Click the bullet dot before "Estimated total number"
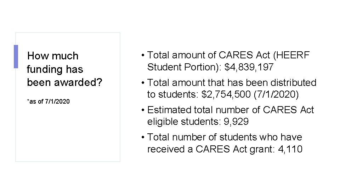This screenshot has height=191, width=340. coord(142,110)
